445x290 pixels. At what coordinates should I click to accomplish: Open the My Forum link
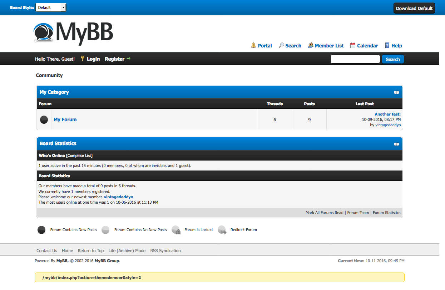pyautogui.click(x=65, y=119)
